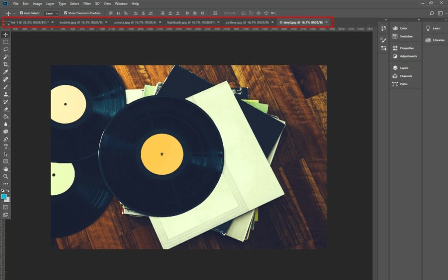Open the Libraries panel
Screen dimensions: 448x280
(438, 40)
